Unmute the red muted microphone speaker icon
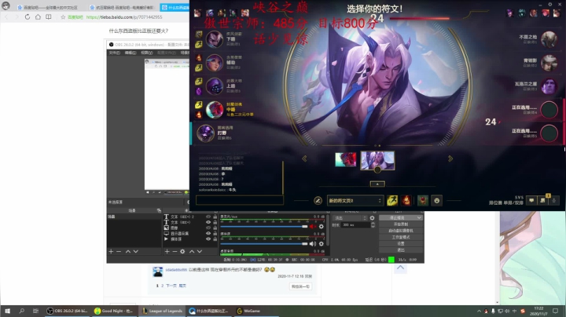This screenshot has width=566, height=317. (x=313, y=227)
